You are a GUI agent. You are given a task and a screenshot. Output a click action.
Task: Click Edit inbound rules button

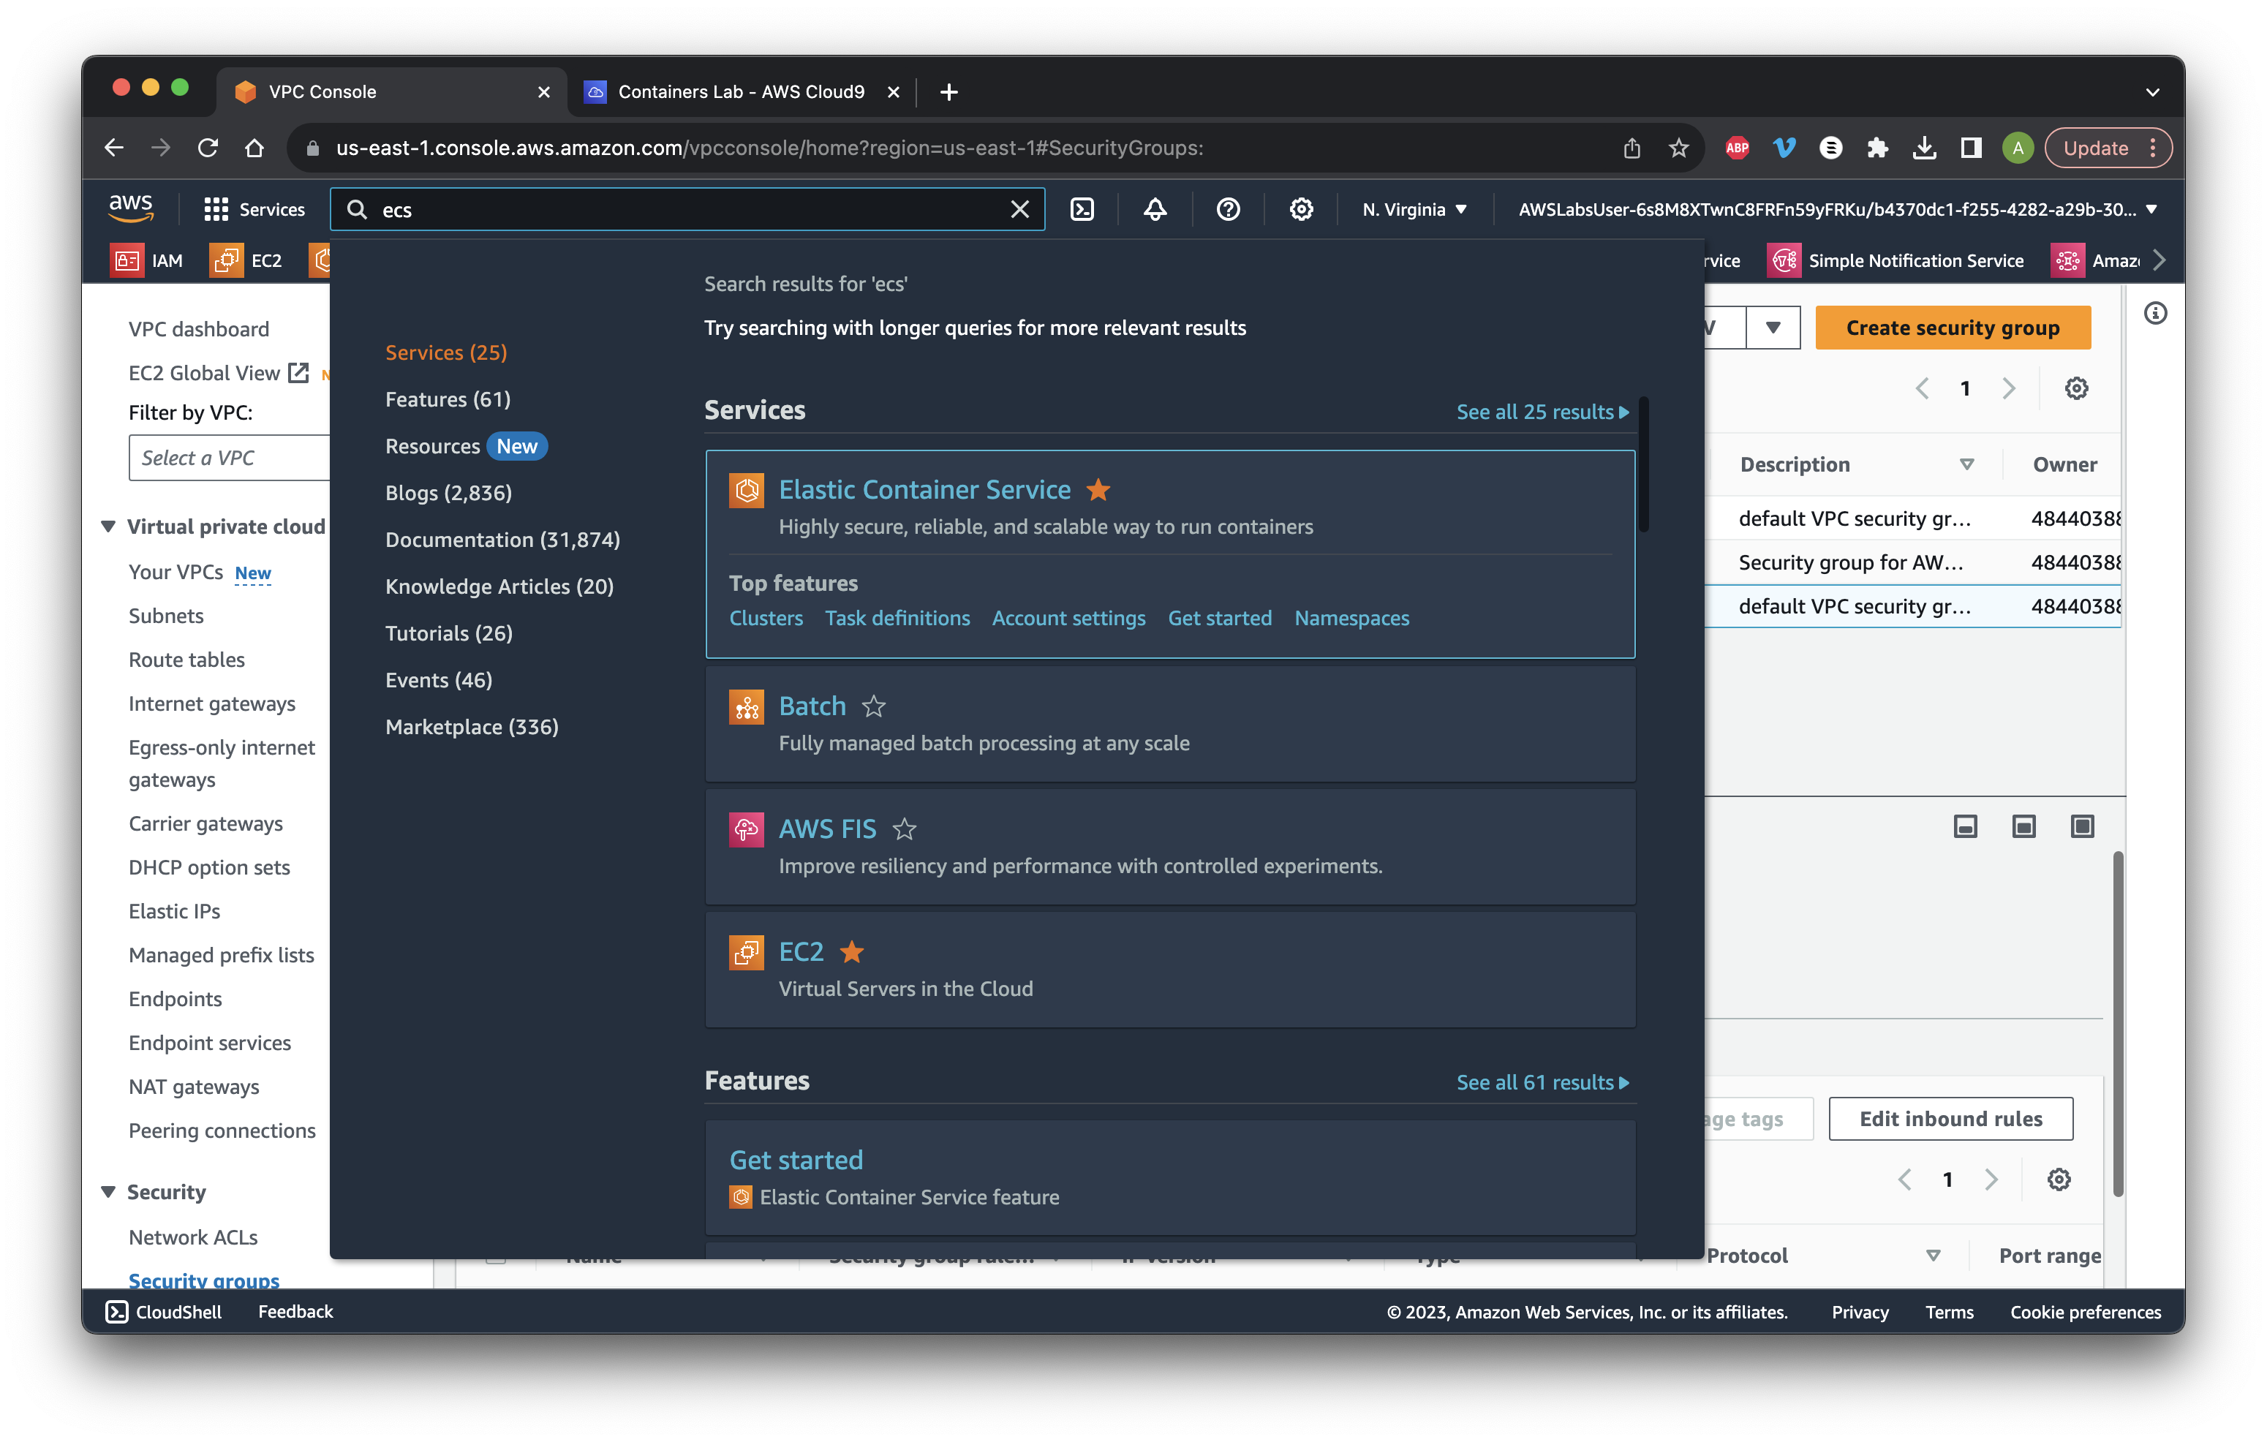(x=1950, y=1118)
